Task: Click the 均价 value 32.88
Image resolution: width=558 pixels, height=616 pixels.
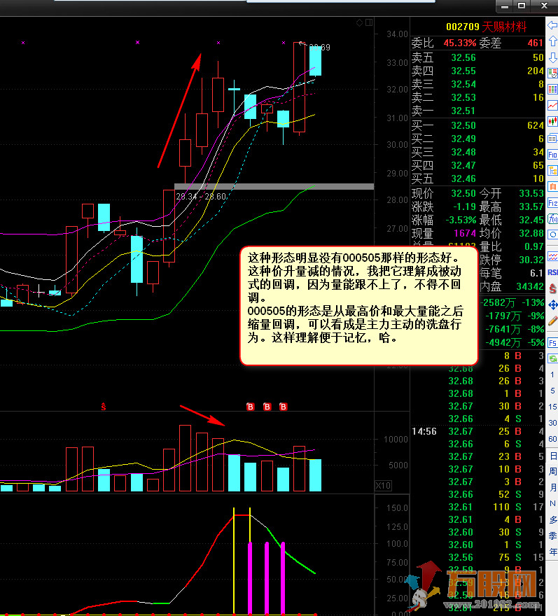Action: (x=531, y=233)
